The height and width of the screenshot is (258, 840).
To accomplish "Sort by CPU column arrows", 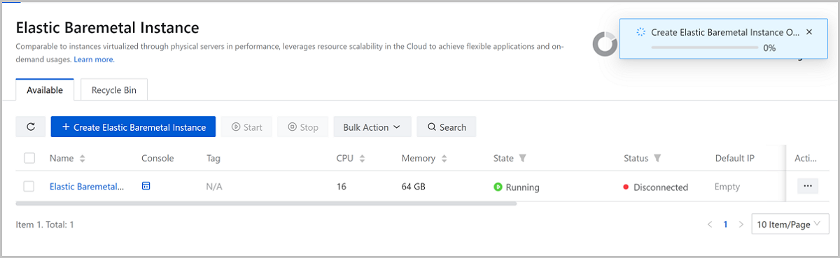I will tap(362, 159).
